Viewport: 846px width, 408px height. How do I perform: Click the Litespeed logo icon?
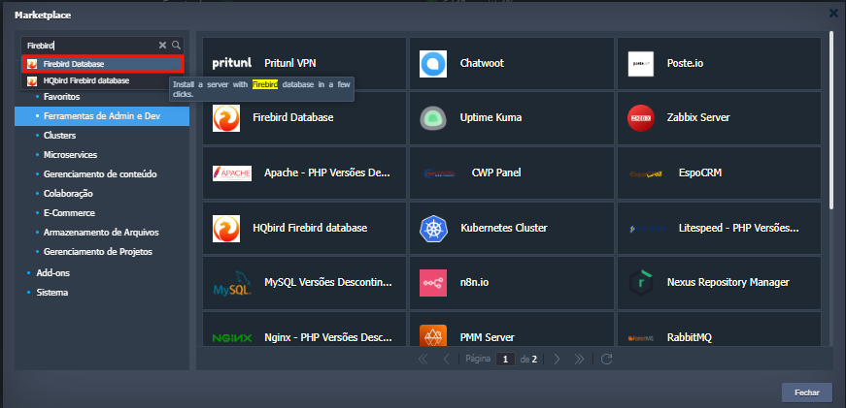pyautogui.click(x=646, y=229)
